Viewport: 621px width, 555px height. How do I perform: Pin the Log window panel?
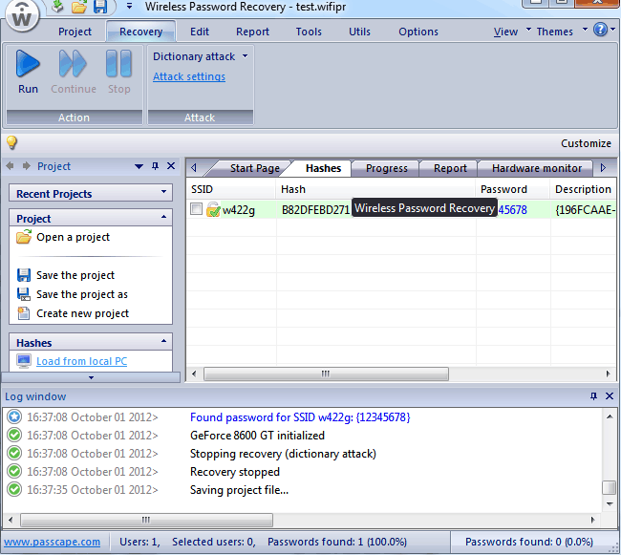tap(593, 395)
